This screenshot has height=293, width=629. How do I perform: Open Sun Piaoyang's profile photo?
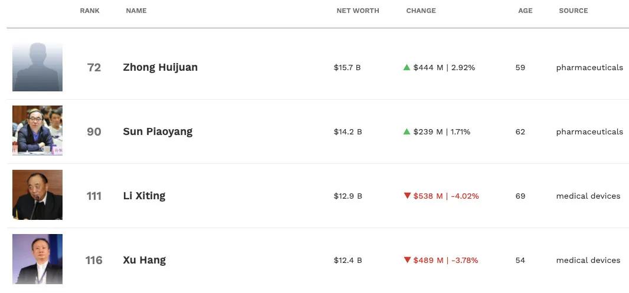(37, 131)
